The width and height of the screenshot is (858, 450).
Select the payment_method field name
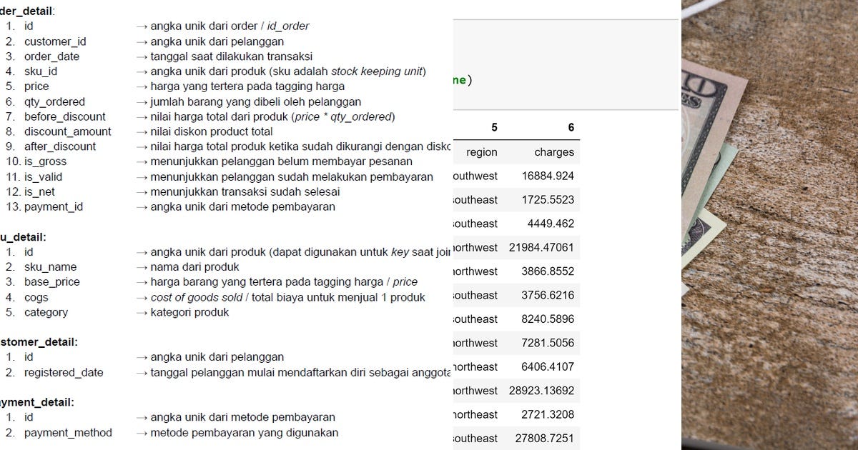66,432
